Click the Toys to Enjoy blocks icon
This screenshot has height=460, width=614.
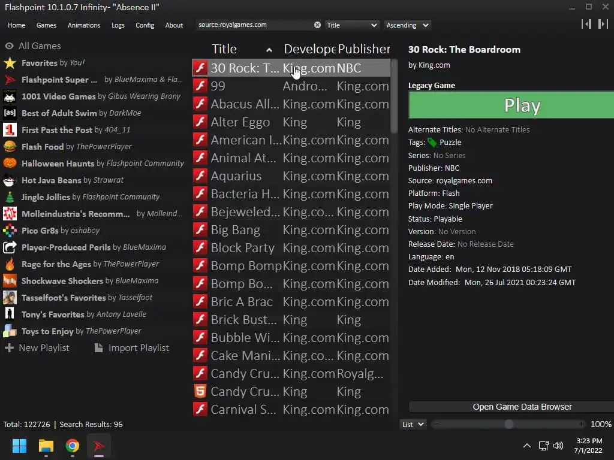pyautogui.click(x=10, y=331)
